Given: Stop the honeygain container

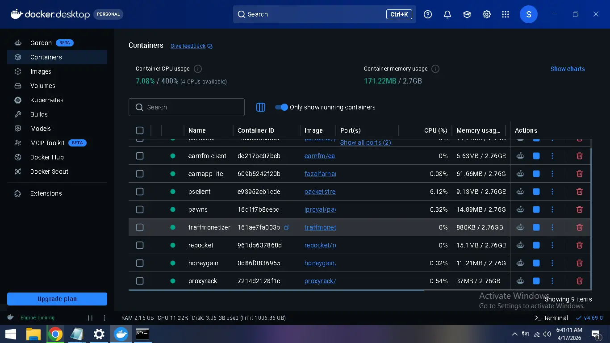Looking at the screenshot, I should tap(536, 263).
